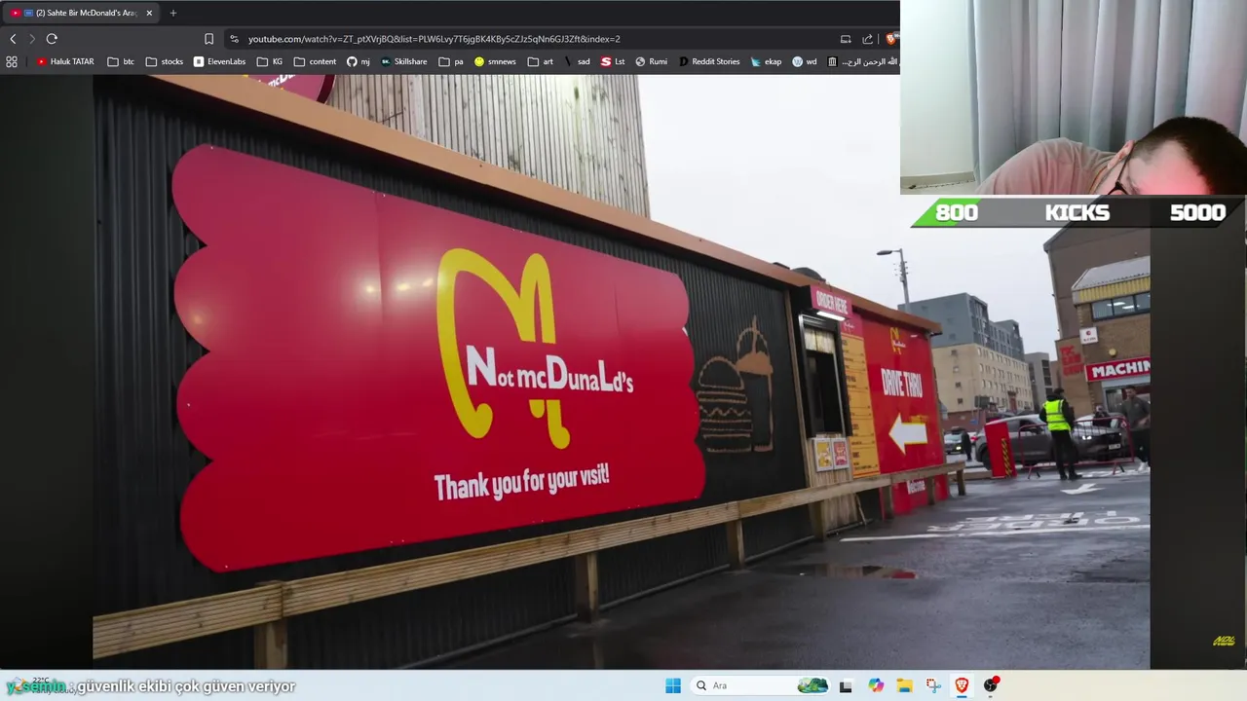Open File Explorer from the taskbar

(904, 685)
